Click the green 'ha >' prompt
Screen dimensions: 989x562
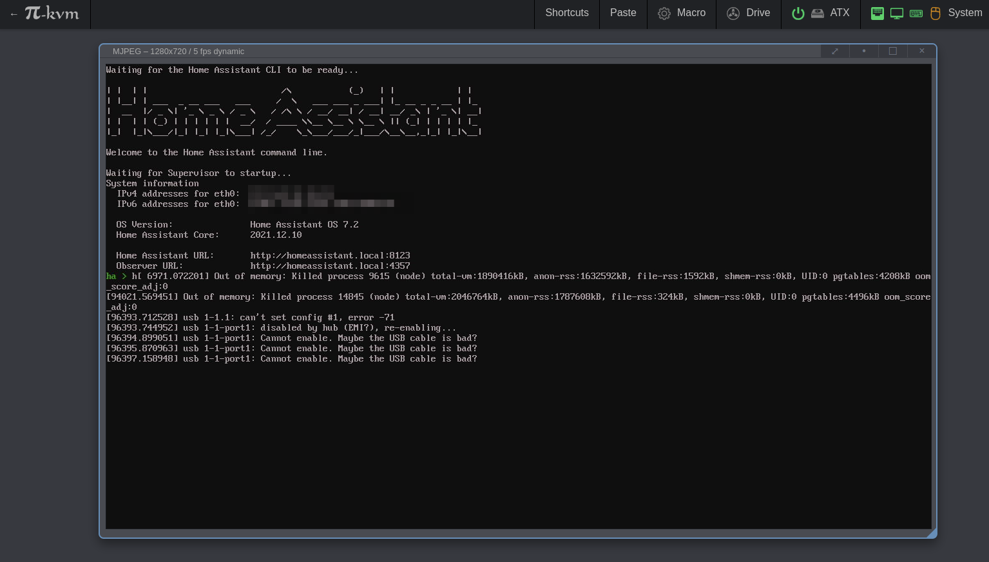click(x=117, y=276)
